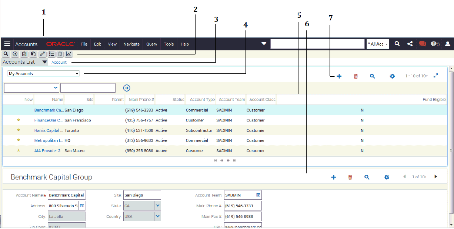Screen dimensions: 454x229
Task: Click the Main Phone # form field
Action: click(x=243, y=206)
